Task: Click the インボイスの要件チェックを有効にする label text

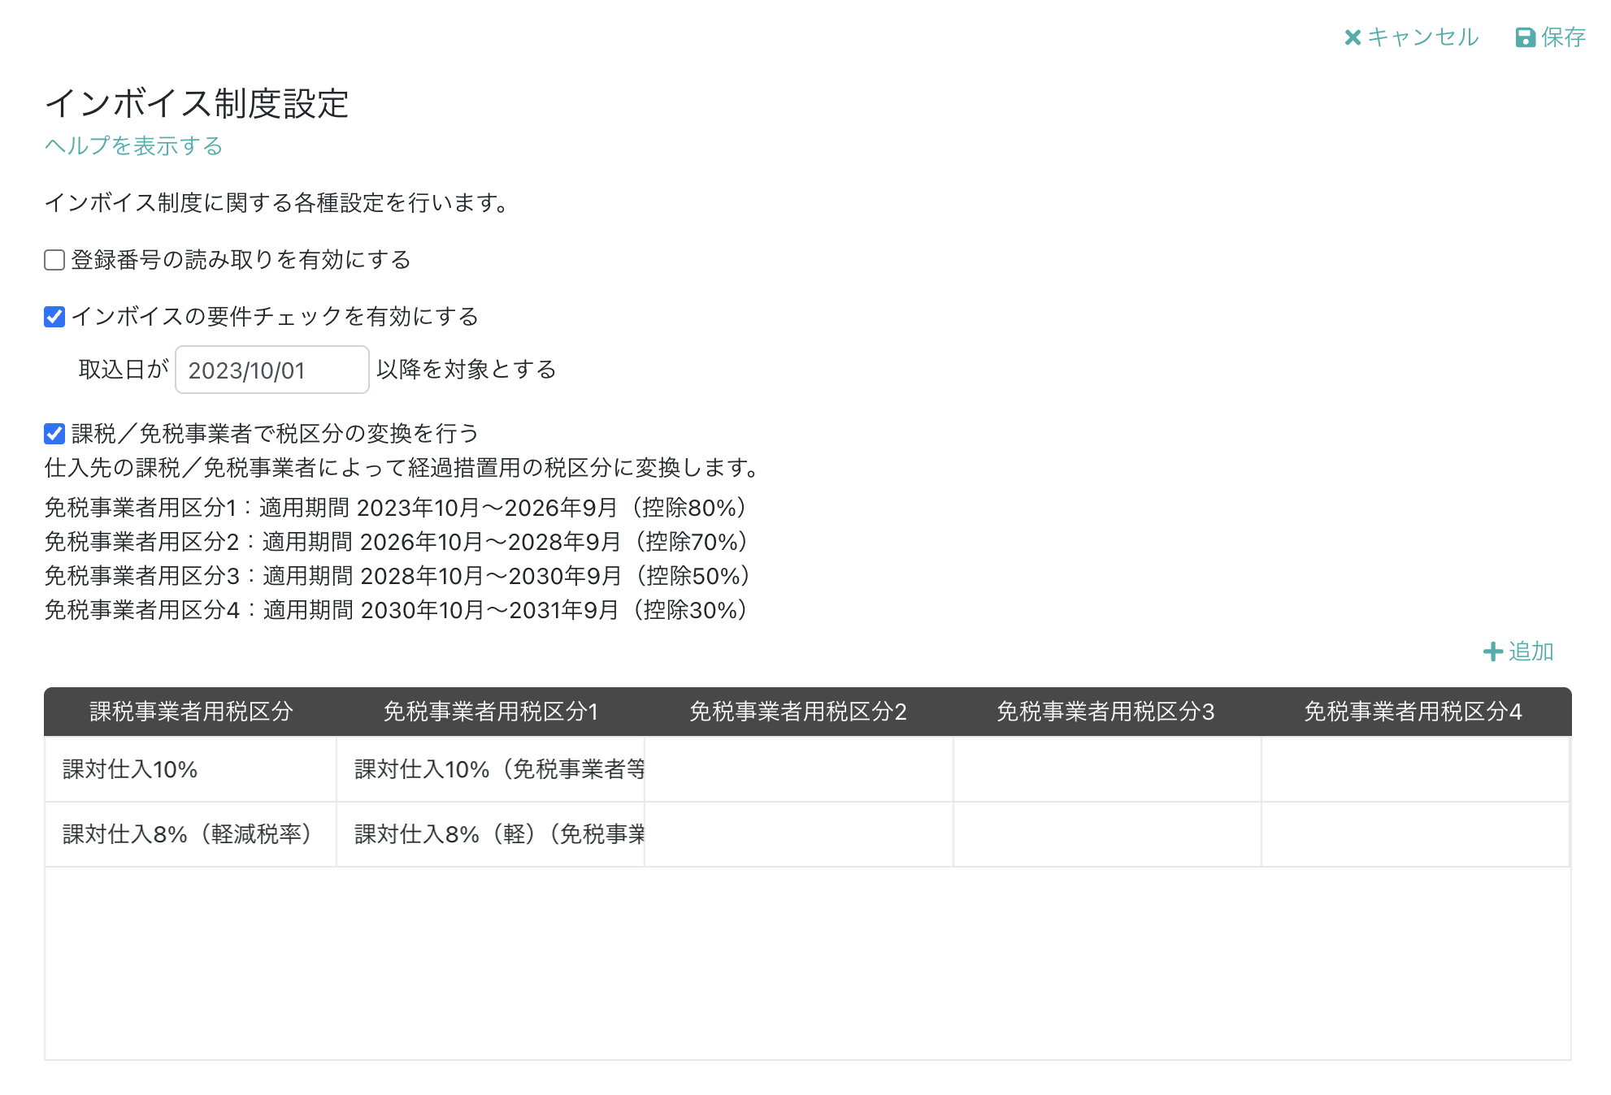Action: coord(276,317)
